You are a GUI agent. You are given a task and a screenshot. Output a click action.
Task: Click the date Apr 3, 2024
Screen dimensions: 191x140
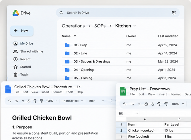167,78
